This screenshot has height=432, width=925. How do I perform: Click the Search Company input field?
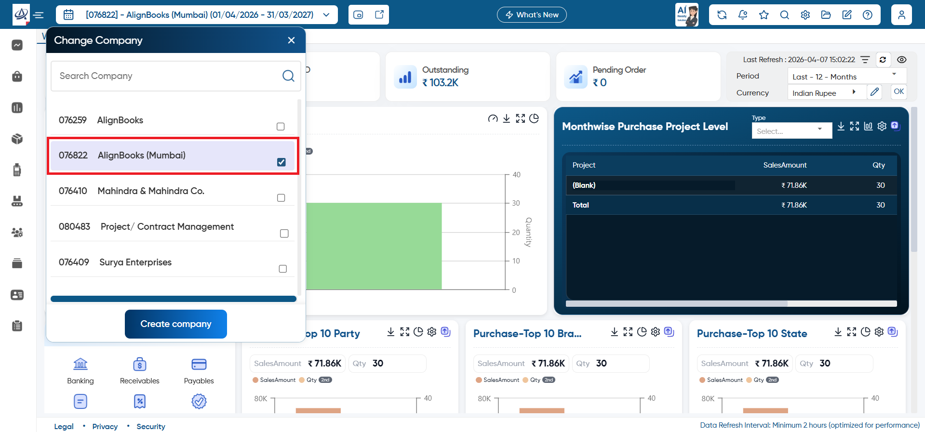[175, 76]
